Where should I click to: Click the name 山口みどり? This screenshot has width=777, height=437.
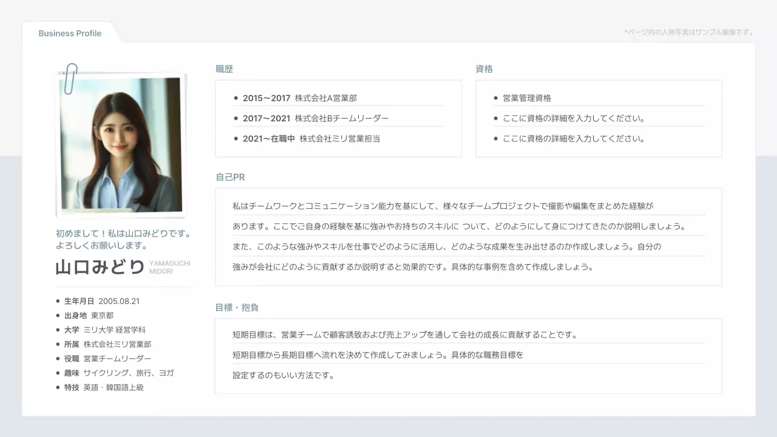pos(99,267)
